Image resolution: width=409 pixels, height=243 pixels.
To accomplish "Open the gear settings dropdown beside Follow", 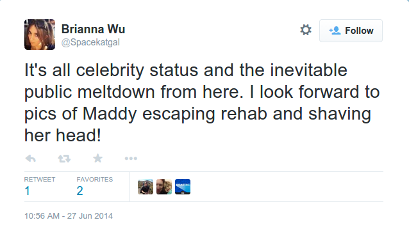I will point(306,30).
